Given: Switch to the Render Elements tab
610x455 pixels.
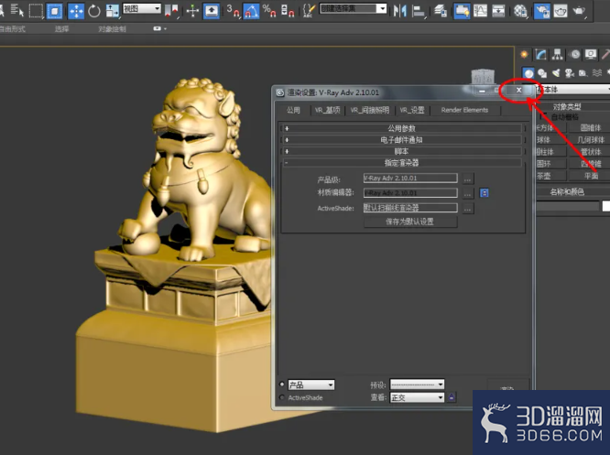Looking at the screenshot, I should tap(464, 110).
